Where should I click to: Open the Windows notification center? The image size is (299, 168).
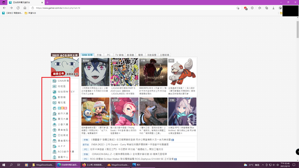(x=294, y=165)
